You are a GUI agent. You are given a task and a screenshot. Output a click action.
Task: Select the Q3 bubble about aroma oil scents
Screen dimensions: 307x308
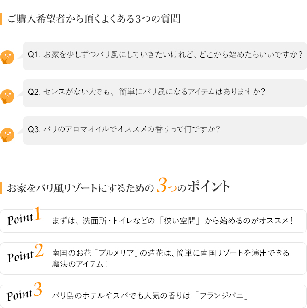click(x=165, y=131)
